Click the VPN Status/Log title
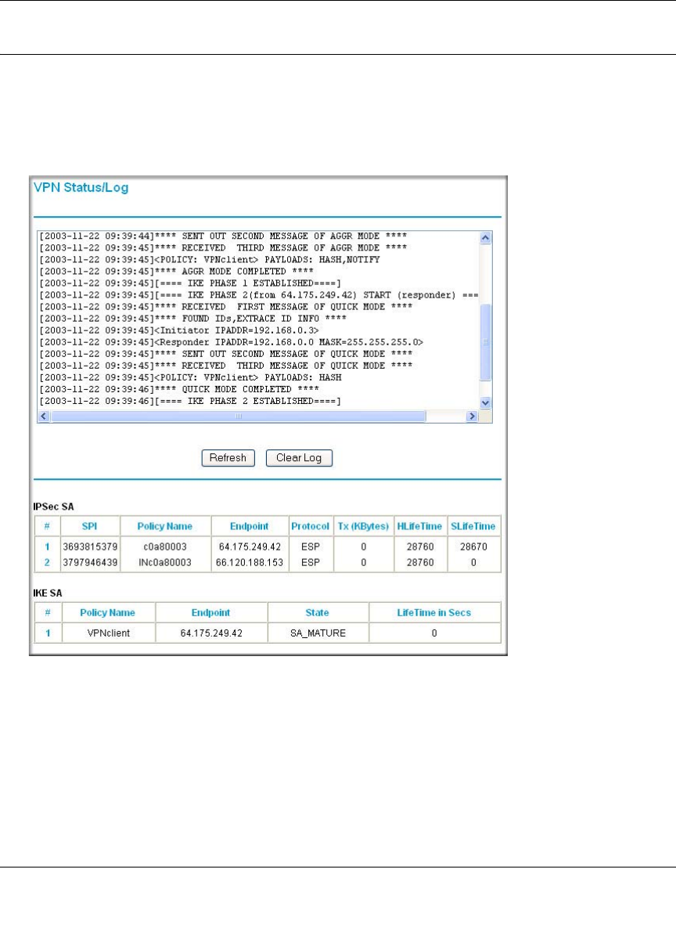Viewport: 676px width, 927px height. point(81,187)
